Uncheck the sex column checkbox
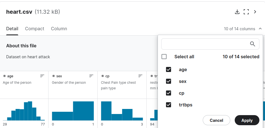The height and width of the screenshot is (128, 265). [169, 81]
